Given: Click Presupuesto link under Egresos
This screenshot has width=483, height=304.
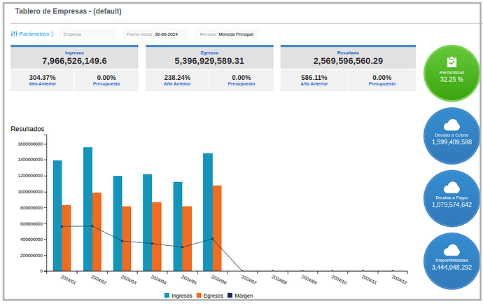Looking at the screenshot, I should coord(241,83).
